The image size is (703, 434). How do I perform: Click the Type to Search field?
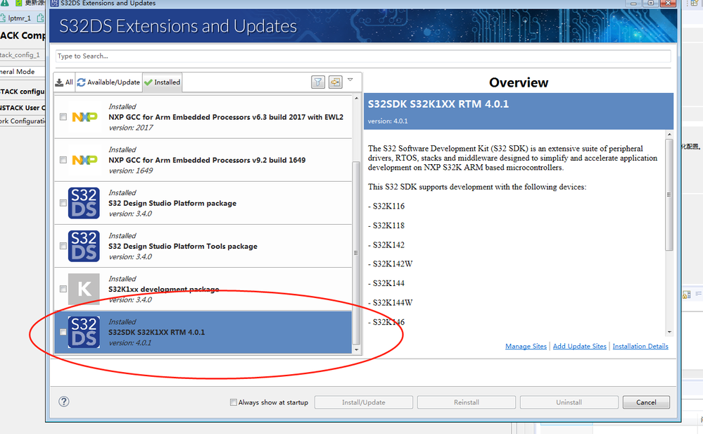[x=363, y=56]
